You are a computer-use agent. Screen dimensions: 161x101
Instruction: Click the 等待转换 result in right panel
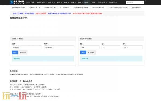coord(111,59)
